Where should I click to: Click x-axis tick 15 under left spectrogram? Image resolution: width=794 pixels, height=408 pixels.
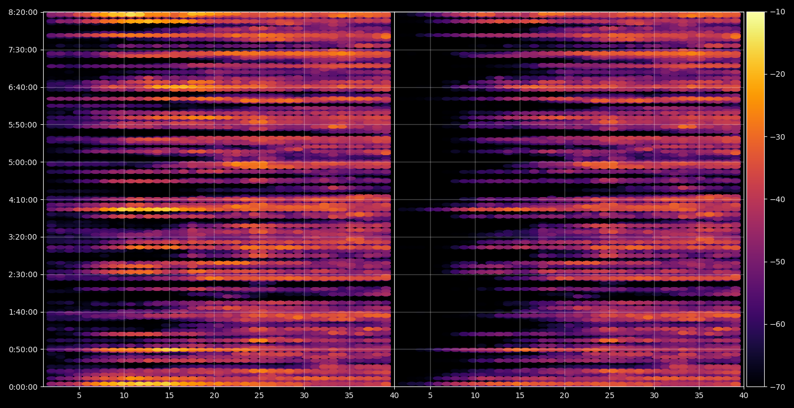point(169,396)
